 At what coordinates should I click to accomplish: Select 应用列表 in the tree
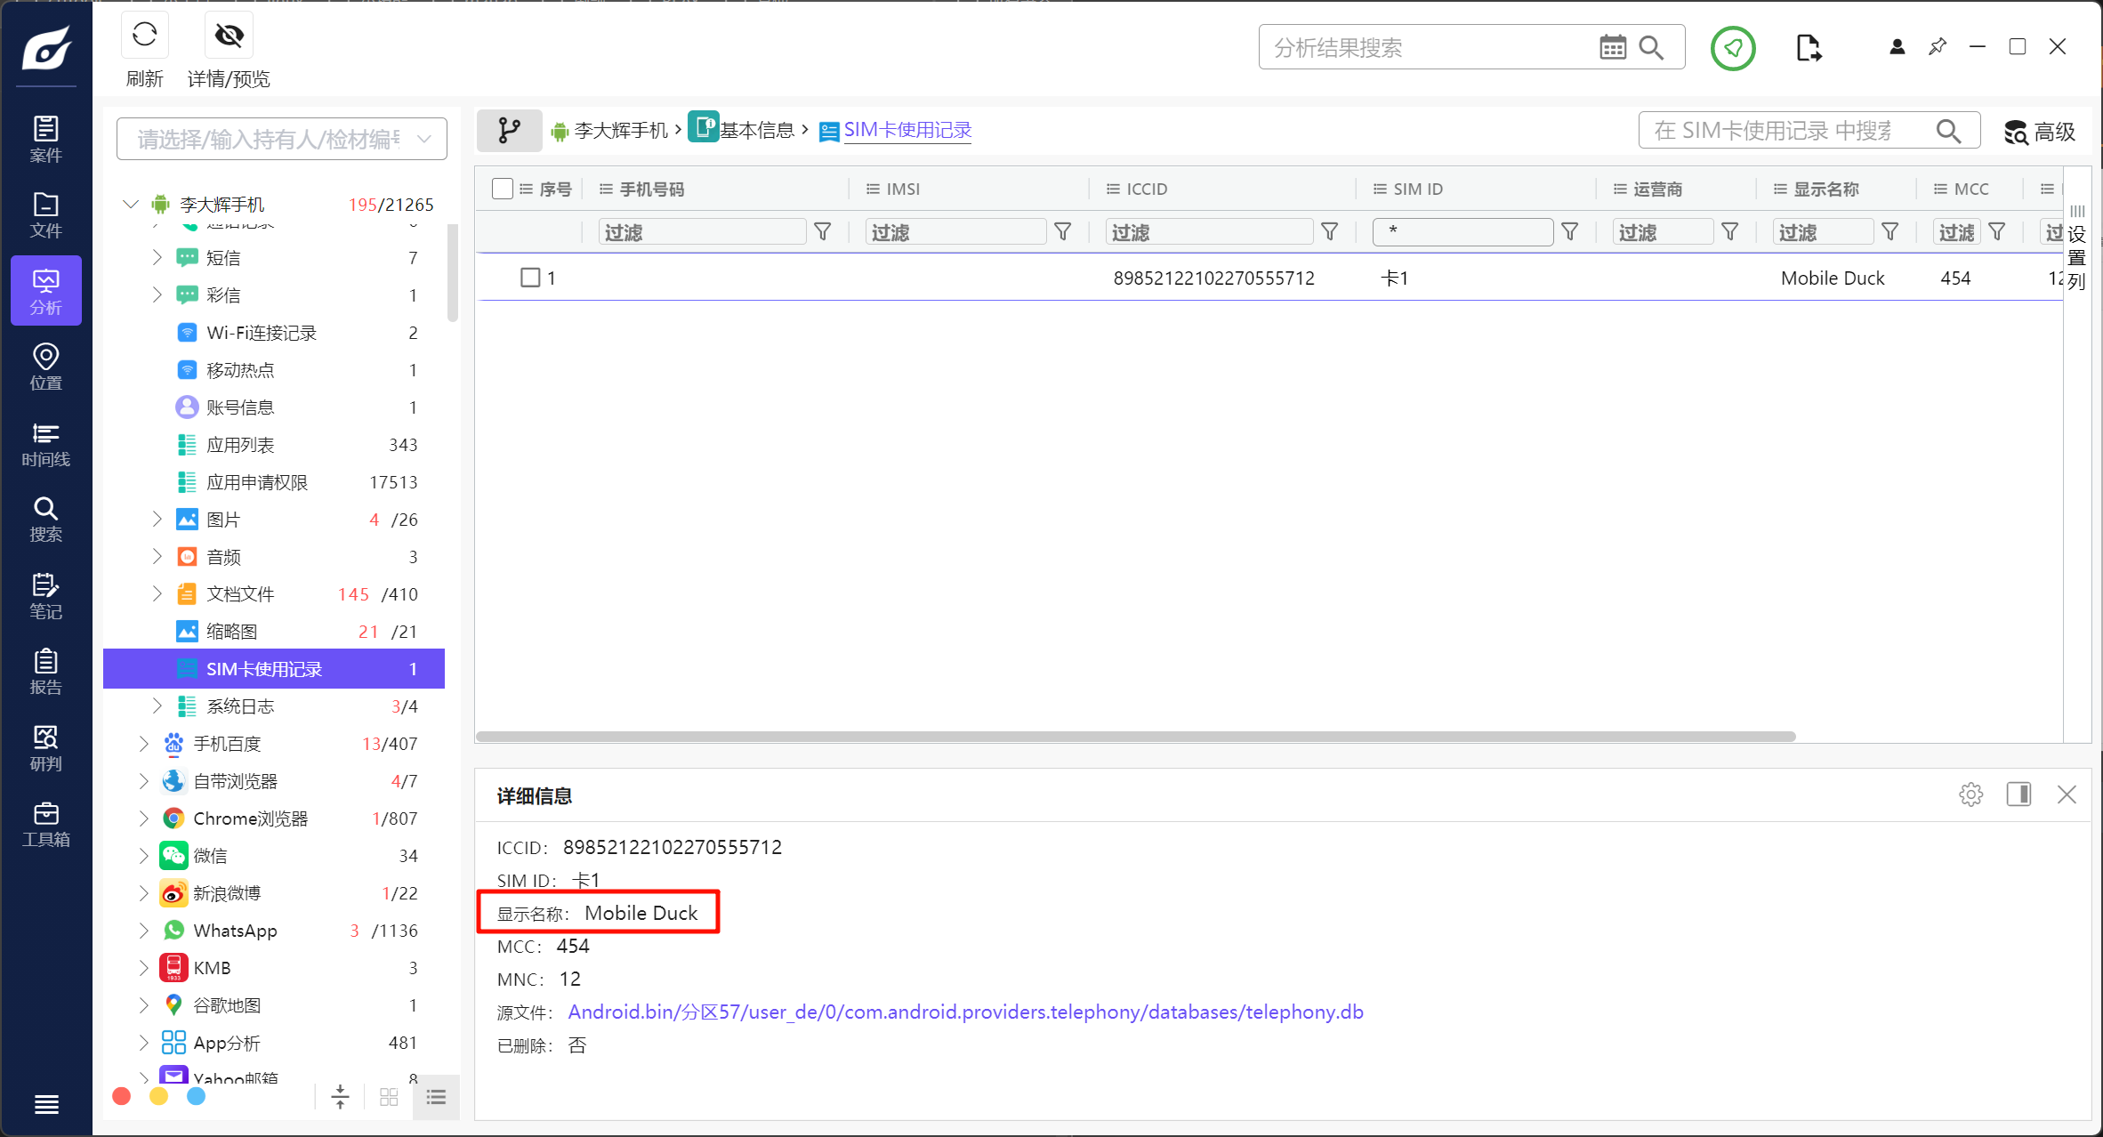240,445
